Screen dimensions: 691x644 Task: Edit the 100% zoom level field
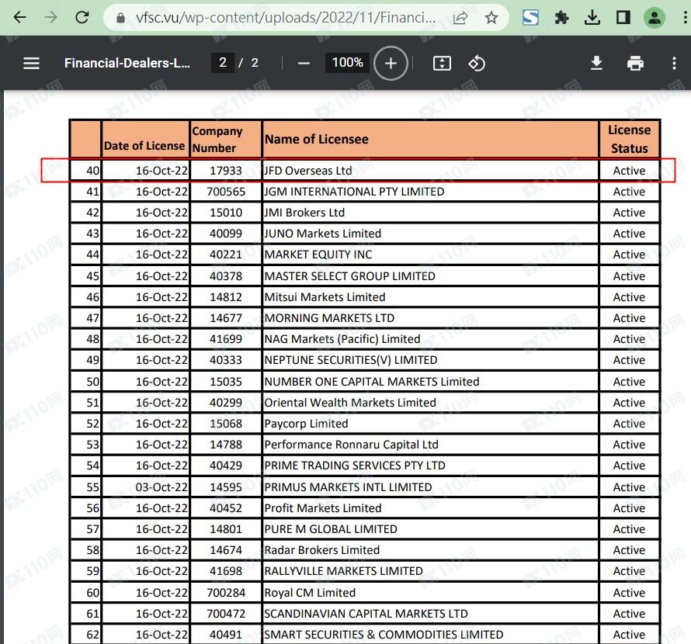pos(348,63)
